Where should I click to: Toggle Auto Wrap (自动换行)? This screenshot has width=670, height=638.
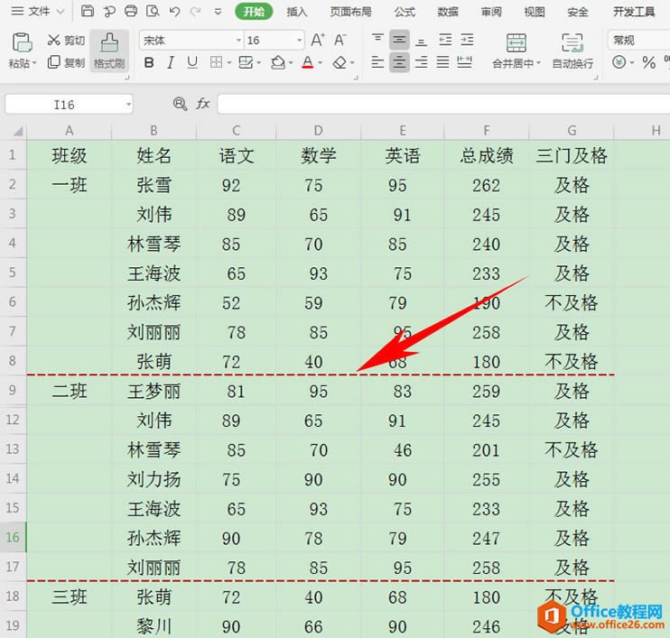click(572, 51)
